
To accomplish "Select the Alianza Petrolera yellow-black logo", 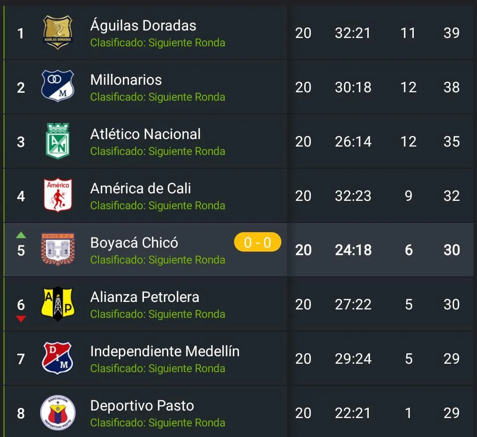I will (58, 304).
